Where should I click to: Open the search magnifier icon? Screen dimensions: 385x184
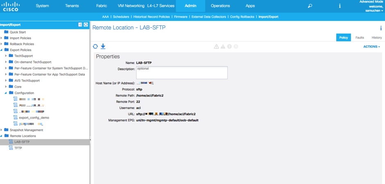[310, 6]
